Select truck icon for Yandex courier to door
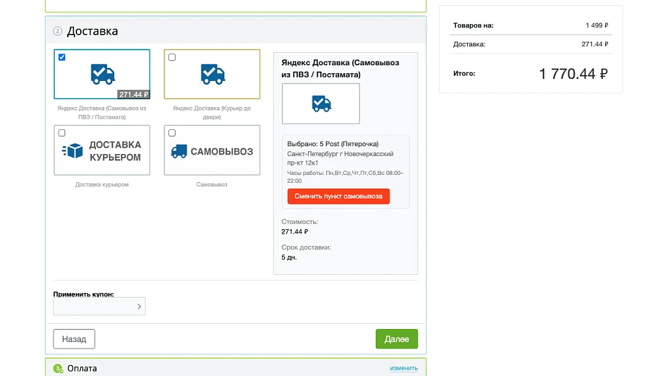 pyautogui.click(x=213, y=74)
